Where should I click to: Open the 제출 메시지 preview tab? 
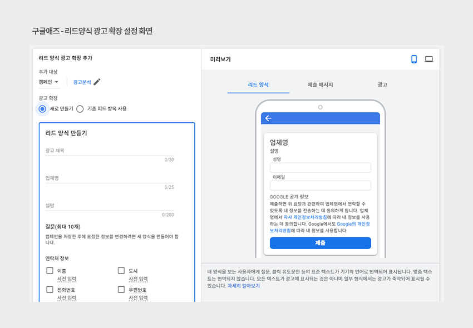point(320,85)
